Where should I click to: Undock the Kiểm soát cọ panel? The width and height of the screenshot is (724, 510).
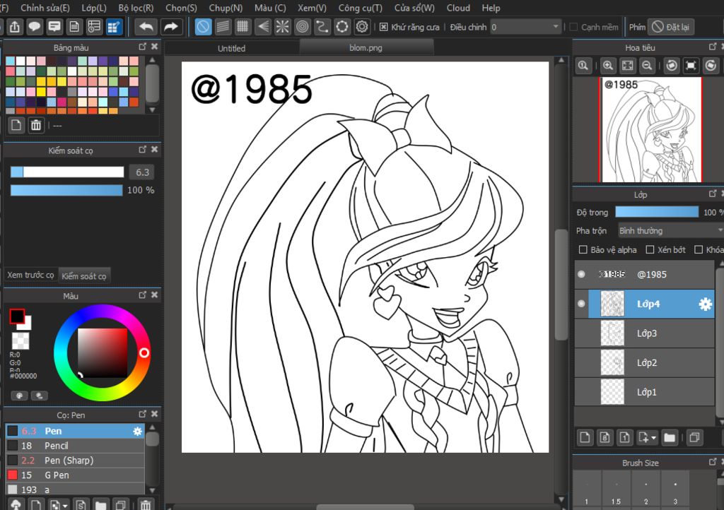142,150
